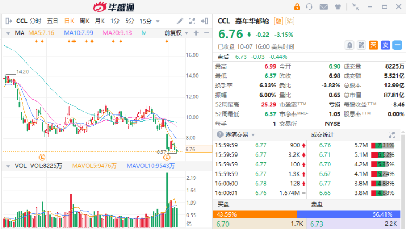Click the MAVOL5:9476万 label
Image resolution: width=406 pixels, height=229 pixels.
point(94,166)
